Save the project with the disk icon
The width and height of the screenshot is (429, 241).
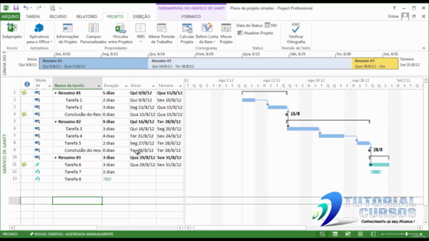(x=16, y=8)
